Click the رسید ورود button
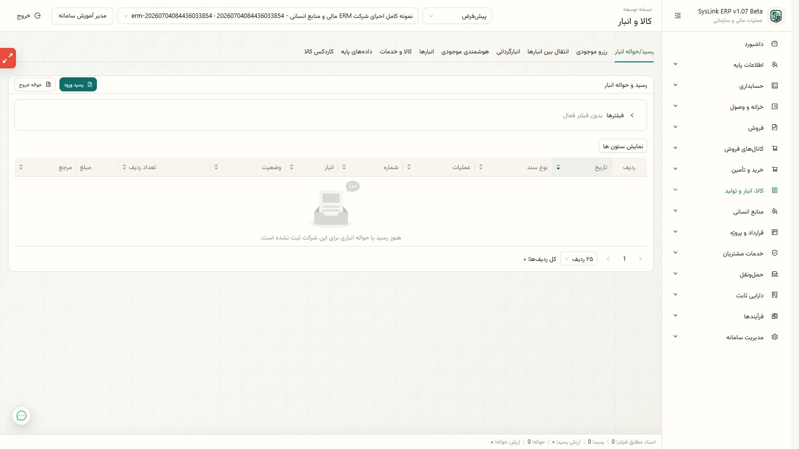Viewport: 799px width, 449px height. [78, 85]
